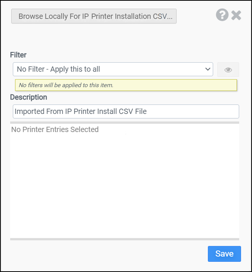Screen dimensions: 252x272
Task: Click the gray bar below the printer entries list
Action: [124, 239]
